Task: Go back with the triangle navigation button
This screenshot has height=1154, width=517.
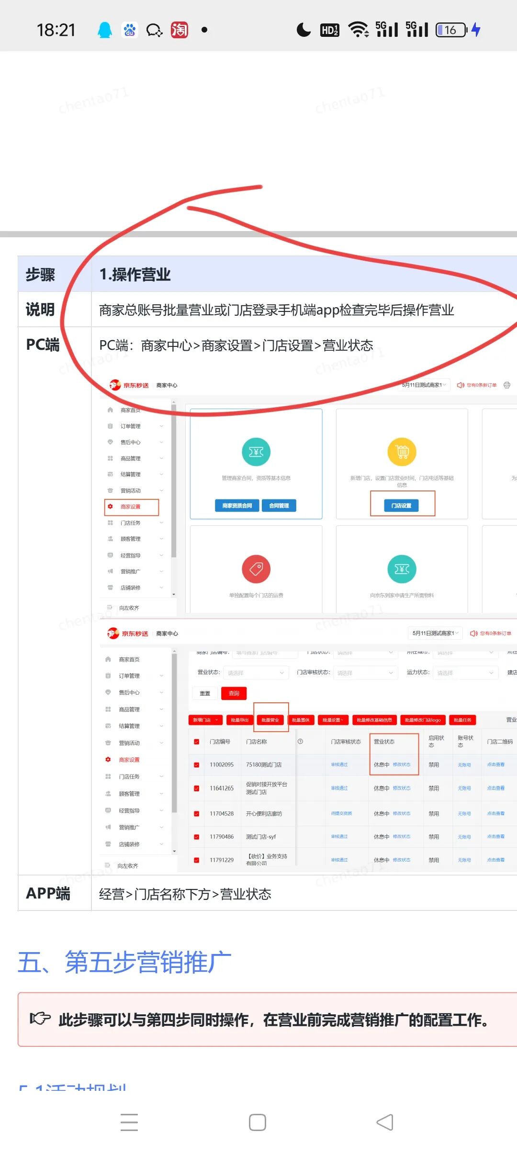Action: click(x=385, y=1122)
